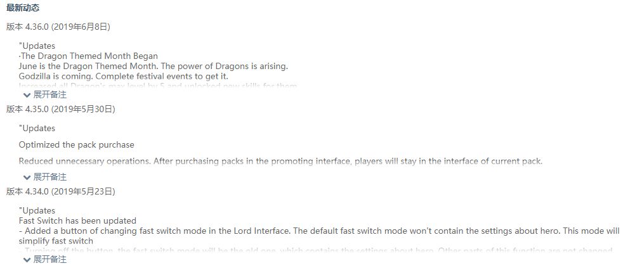Click the "Godzilla is coming" sentence
628x268 pixels.
(x=123, y=76)
